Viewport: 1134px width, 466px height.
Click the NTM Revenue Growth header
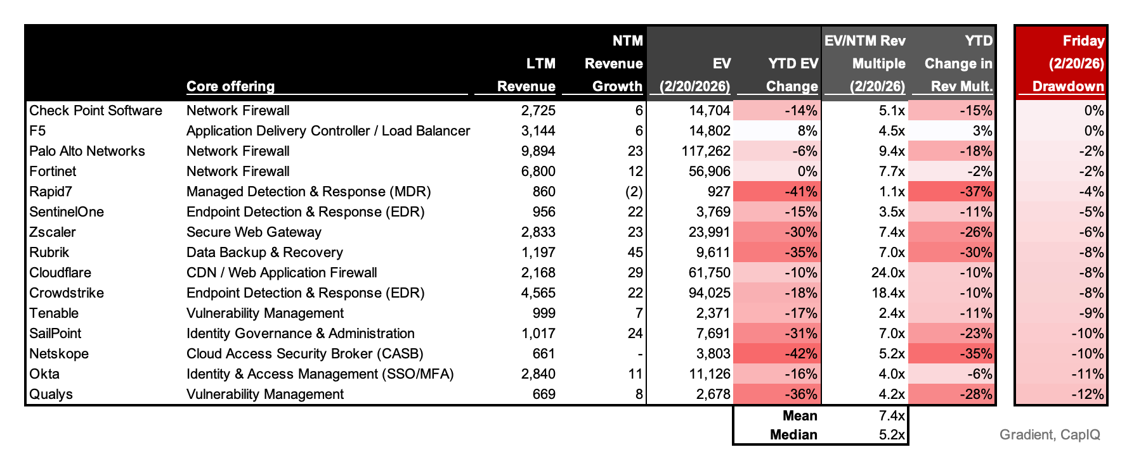tap(613, 63)
